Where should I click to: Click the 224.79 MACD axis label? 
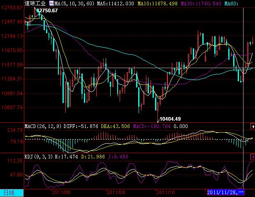coord(15,130)
